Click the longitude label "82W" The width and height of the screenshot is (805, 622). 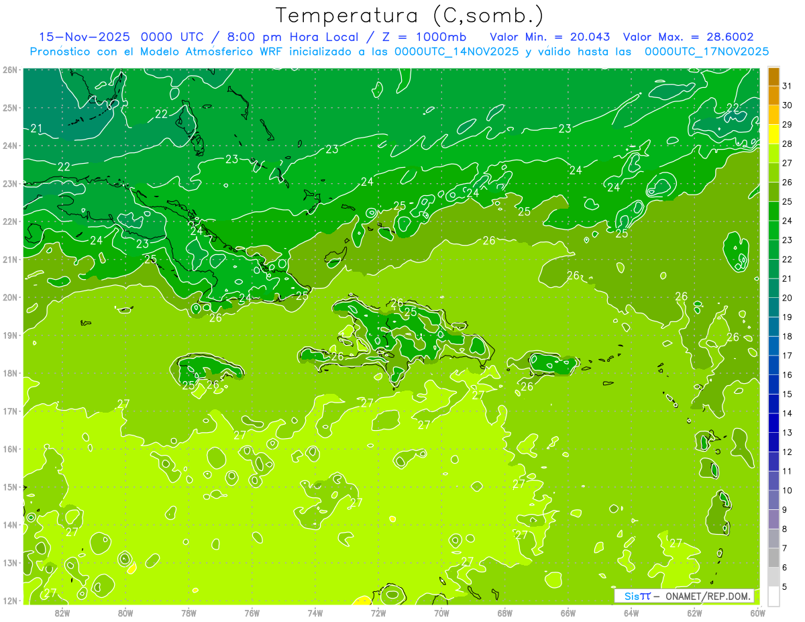(x=62, y=613)
